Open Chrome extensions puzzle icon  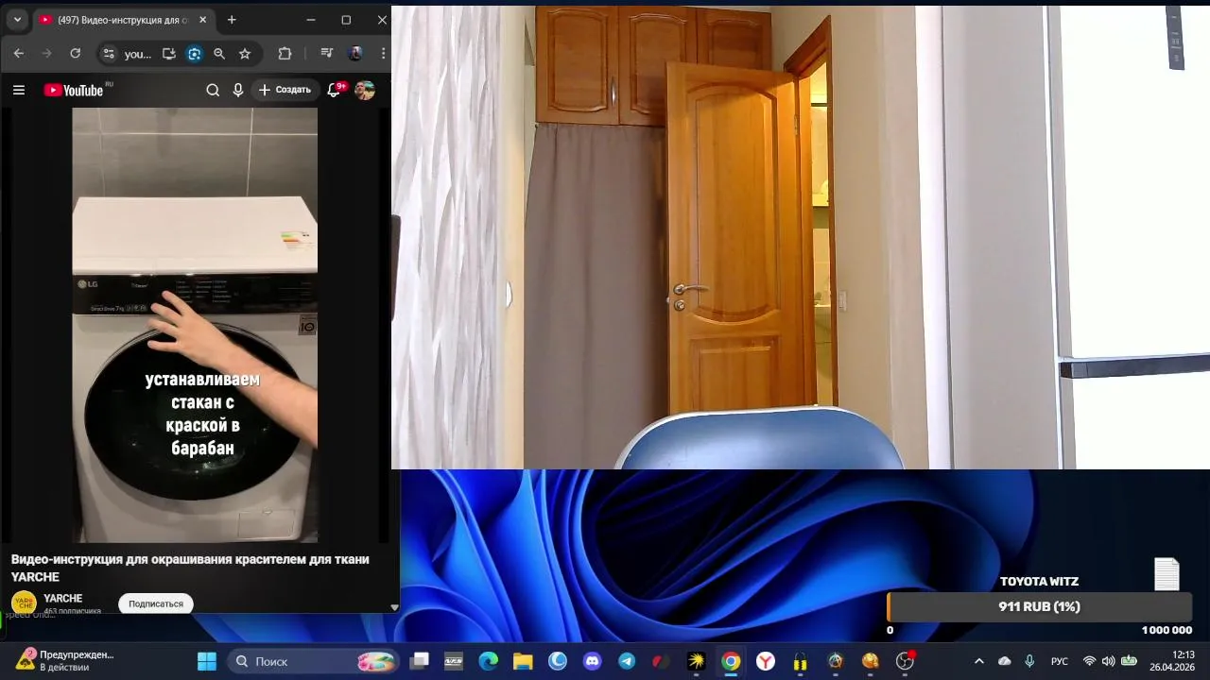click(285, 54)
